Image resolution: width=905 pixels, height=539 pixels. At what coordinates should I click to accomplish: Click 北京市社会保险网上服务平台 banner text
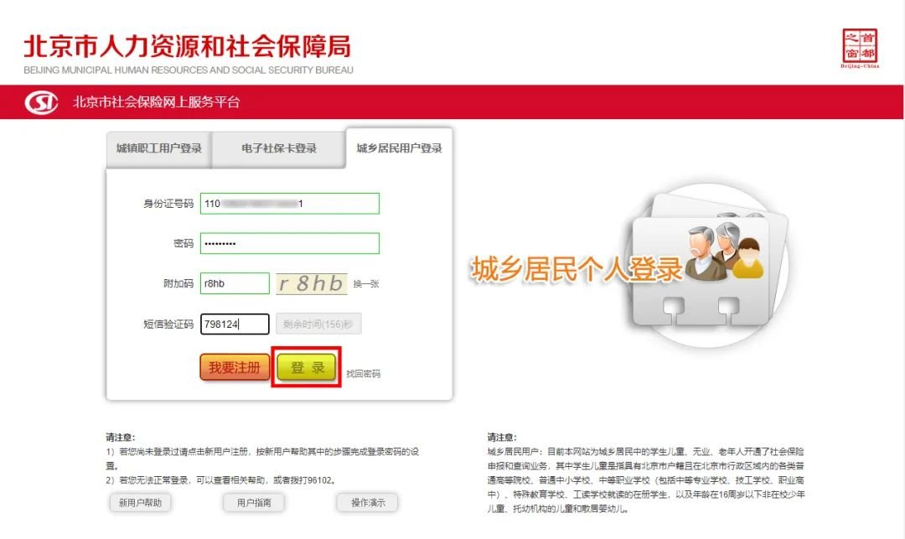[x=157, y=102]
